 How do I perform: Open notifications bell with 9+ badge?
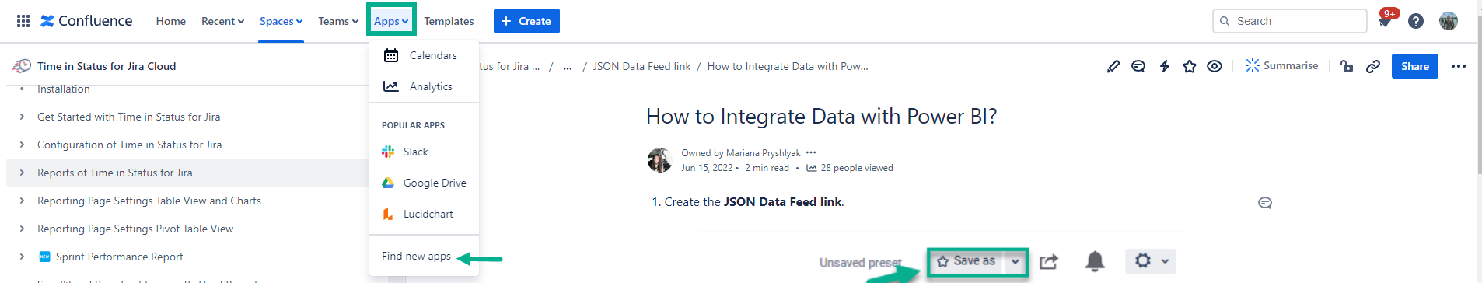click(x=1386, y=19)
